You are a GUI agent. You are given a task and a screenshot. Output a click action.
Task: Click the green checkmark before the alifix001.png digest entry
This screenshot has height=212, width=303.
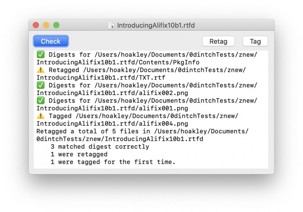[41, 101]
